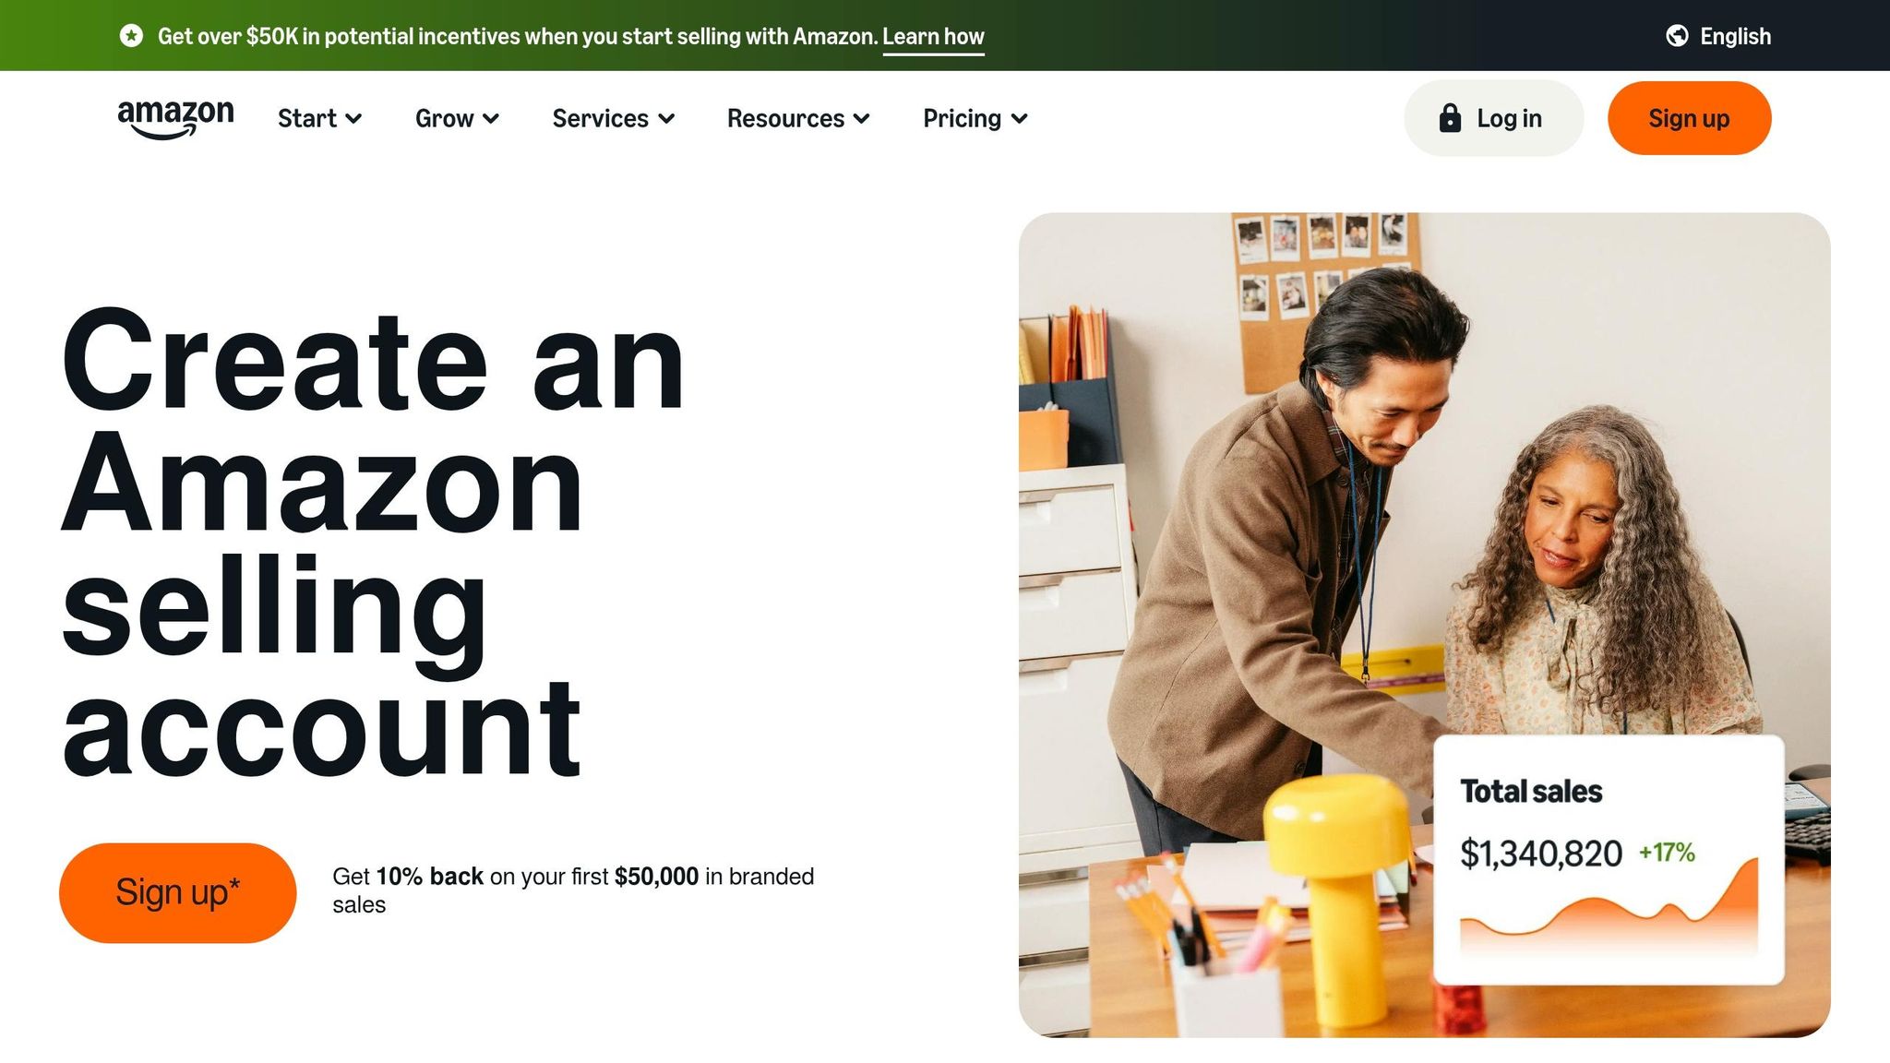
Task: Open the Grow navigation menu
Action: click(x=457, y=119)
